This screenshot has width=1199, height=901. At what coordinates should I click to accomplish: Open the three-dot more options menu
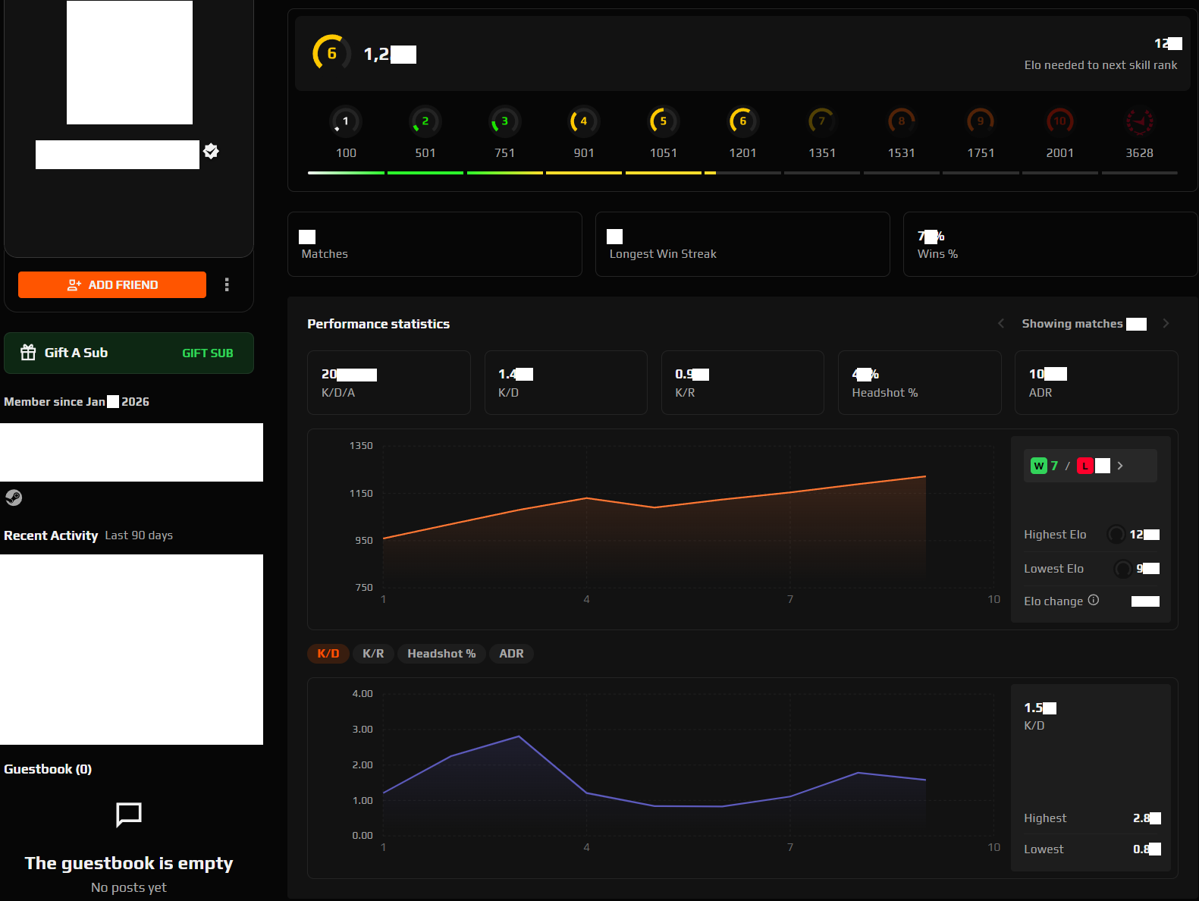[x=227, y=284]
